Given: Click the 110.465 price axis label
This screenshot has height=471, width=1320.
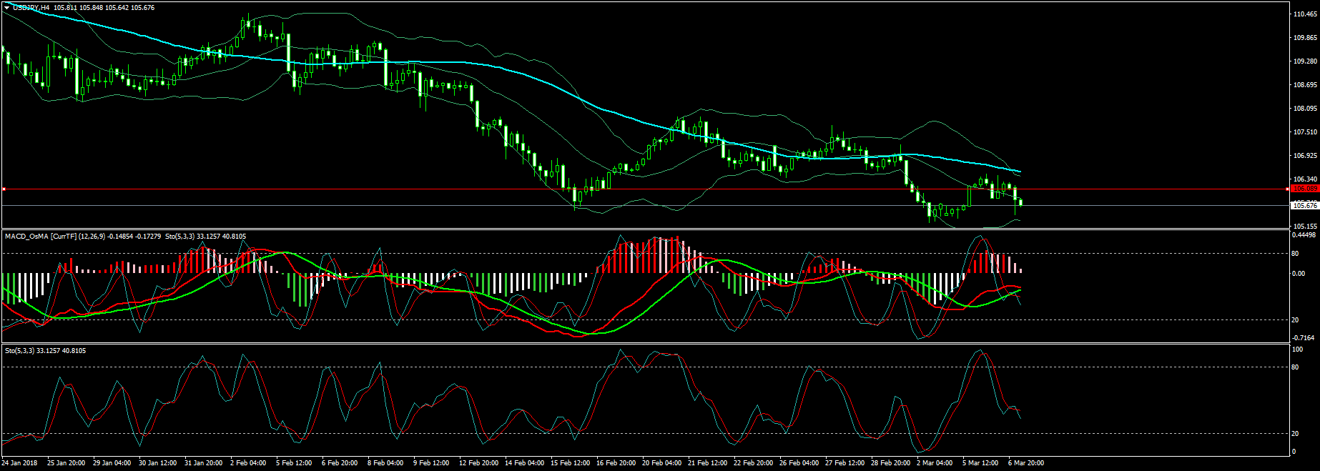Looking at the screenshot, I should click(1304, 14).
